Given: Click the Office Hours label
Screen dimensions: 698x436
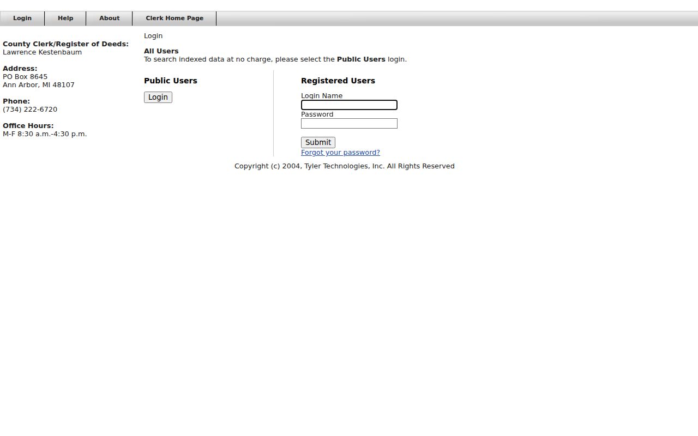Looking at the screenshot, I should pyautogui.click(x=28, y=126).
